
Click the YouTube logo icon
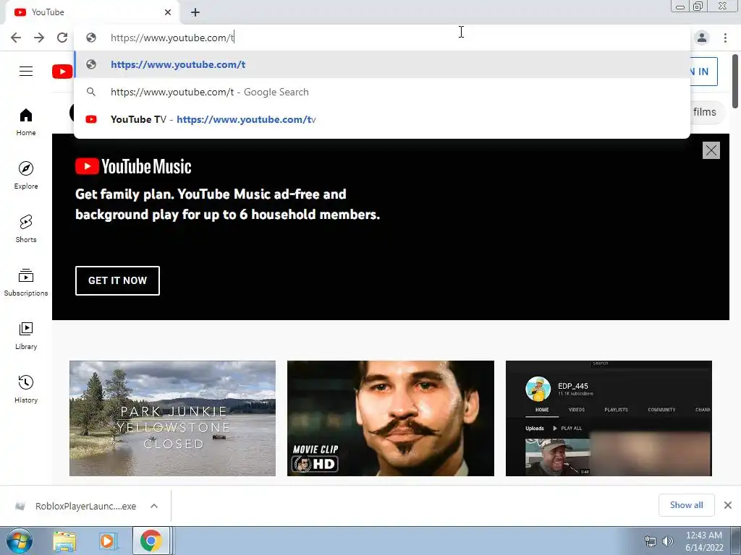[x=62, y=72]
